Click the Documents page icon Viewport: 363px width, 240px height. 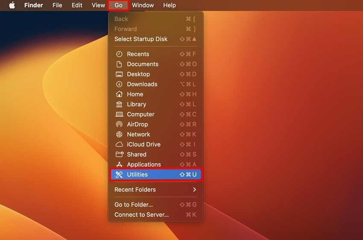(x=119, y=64)
